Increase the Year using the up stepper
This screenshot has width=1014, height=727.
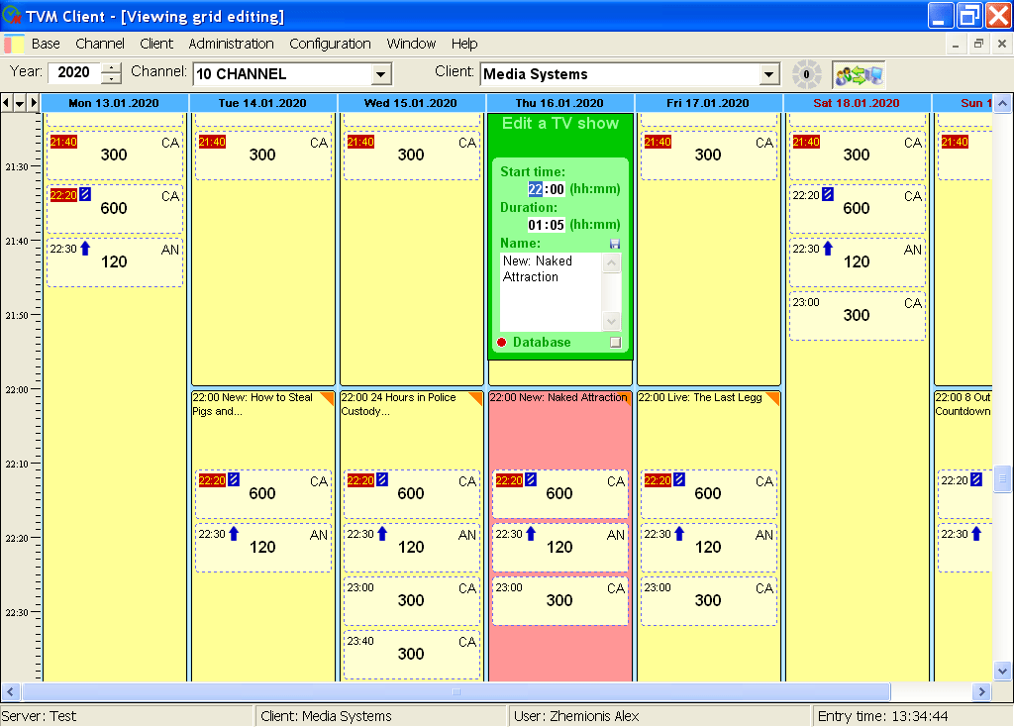point(112,68)
